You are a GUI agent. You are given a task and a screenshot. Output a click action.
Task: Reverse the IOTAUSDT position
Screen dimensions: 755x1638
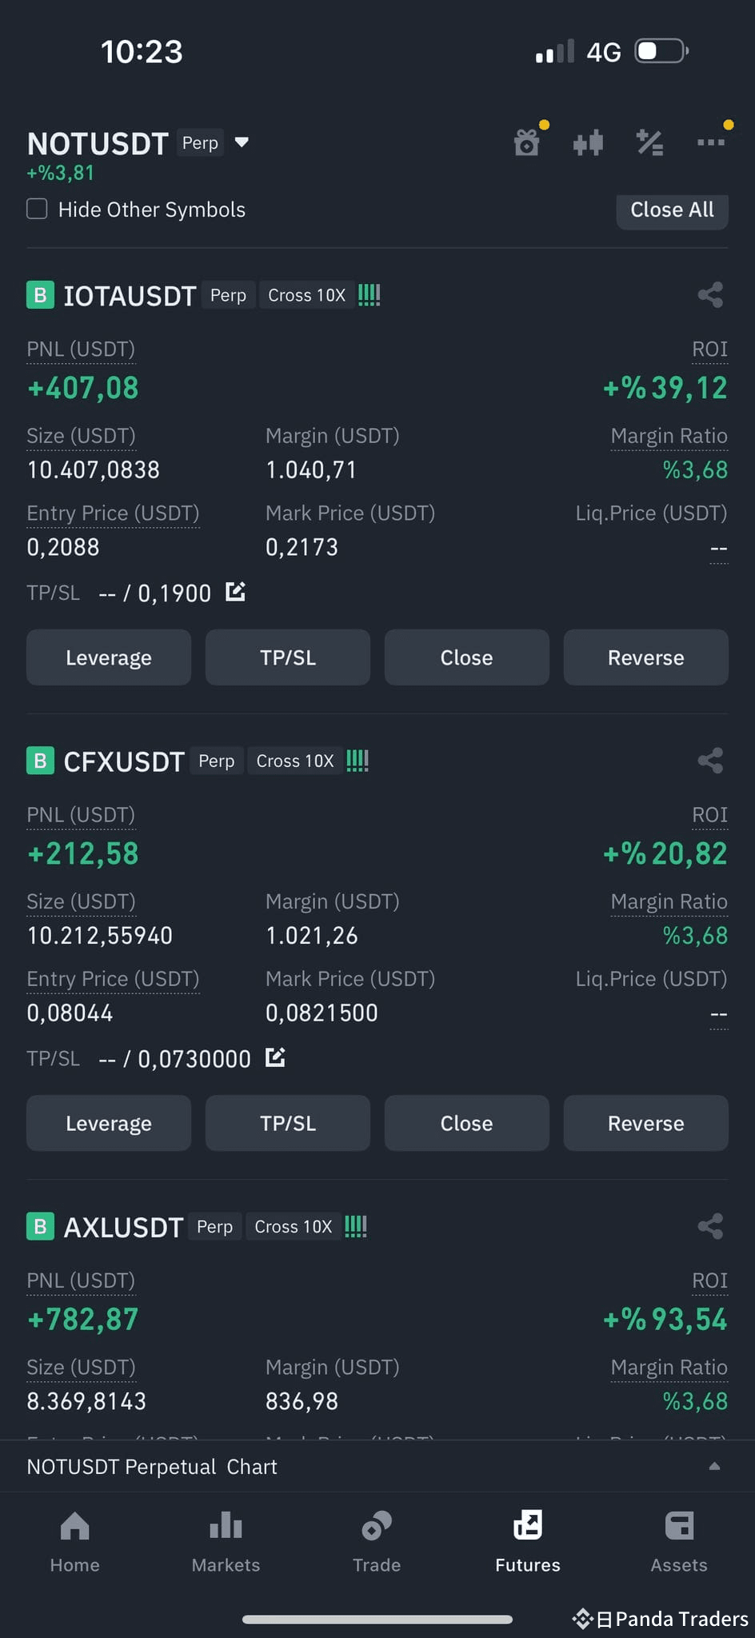[646, 657]
